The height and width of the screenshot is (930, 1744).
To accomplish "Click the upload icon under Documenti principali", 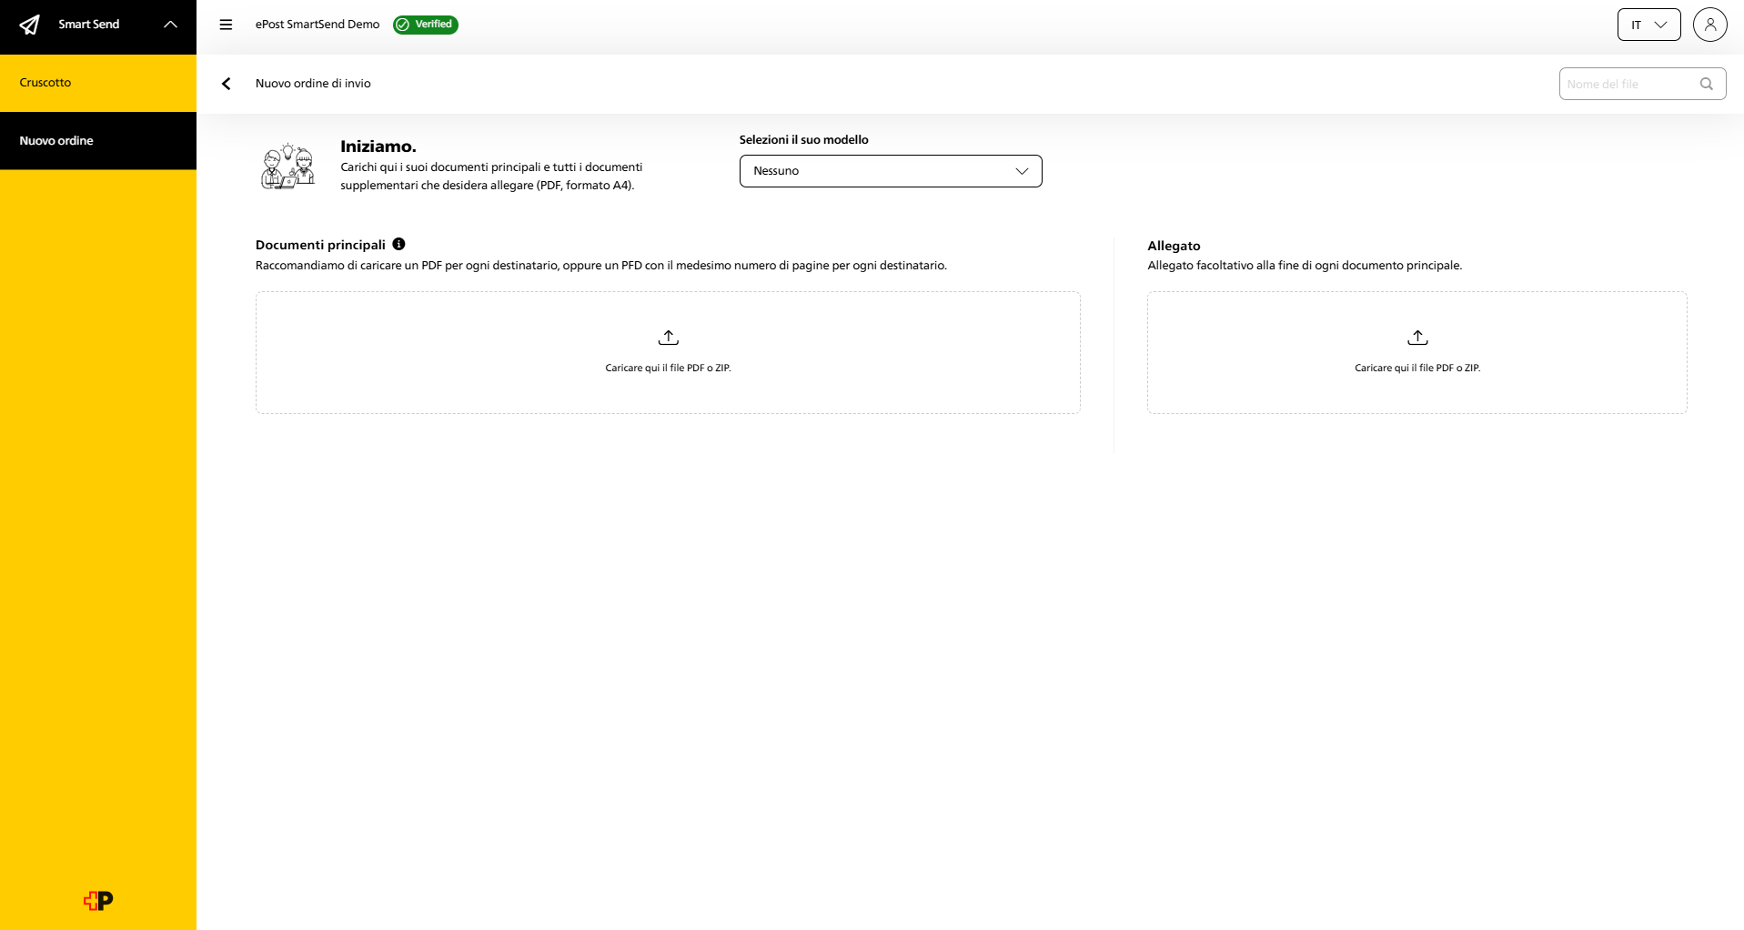I will [x=668, y=337].
